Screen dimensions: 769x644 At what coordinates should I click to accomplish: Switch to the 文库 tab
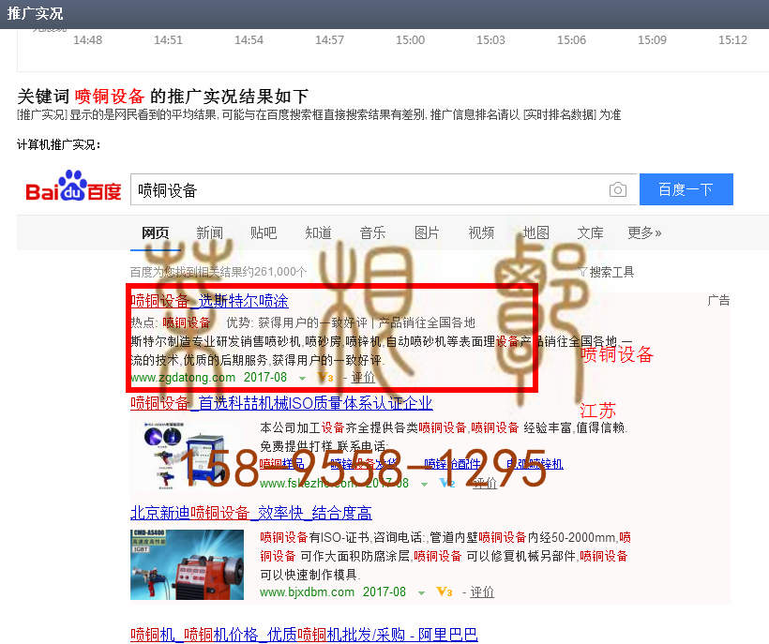tap(590, 232)
